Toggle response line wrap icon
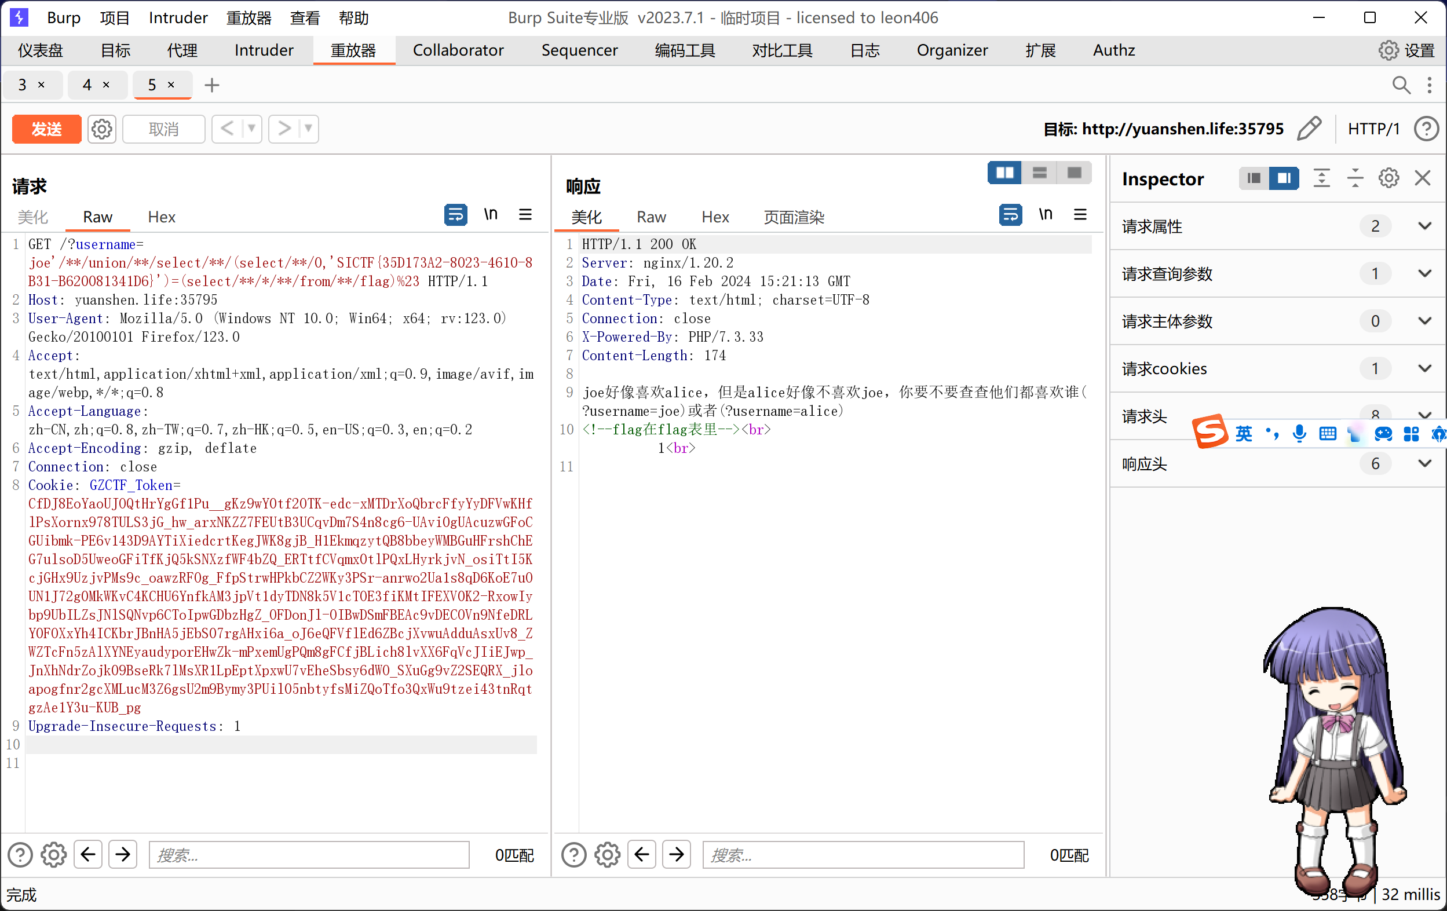This screenshot has height=911, width=1447. click(1010, 214)
